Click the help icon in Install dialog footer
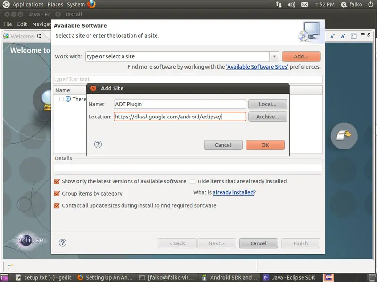 pyautogui.click(x=63, y=243)
